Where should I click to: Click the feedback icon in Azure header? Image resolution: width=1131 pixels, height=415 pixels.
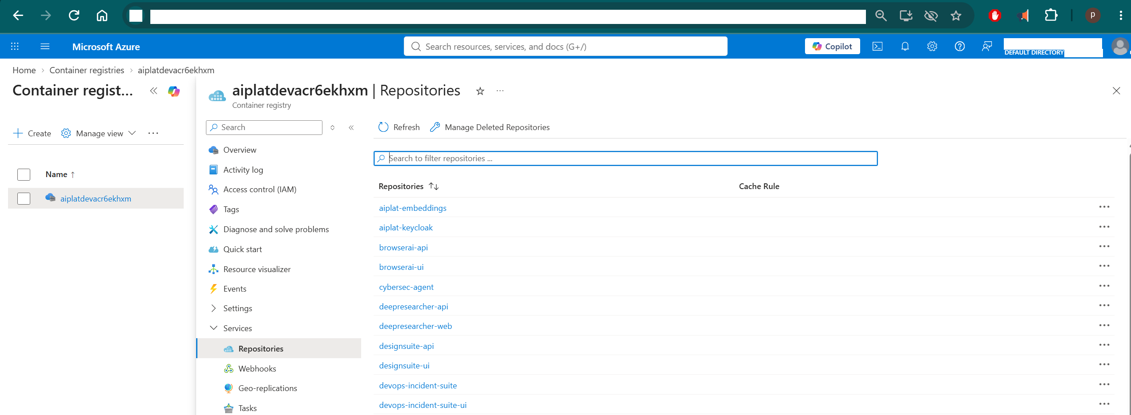click(987, 46)
